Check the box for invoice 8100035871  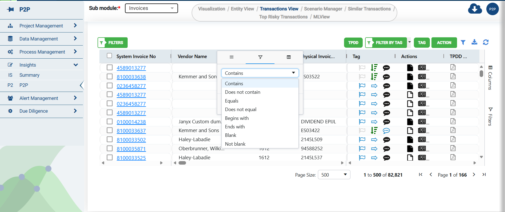[x=110, y=148]
